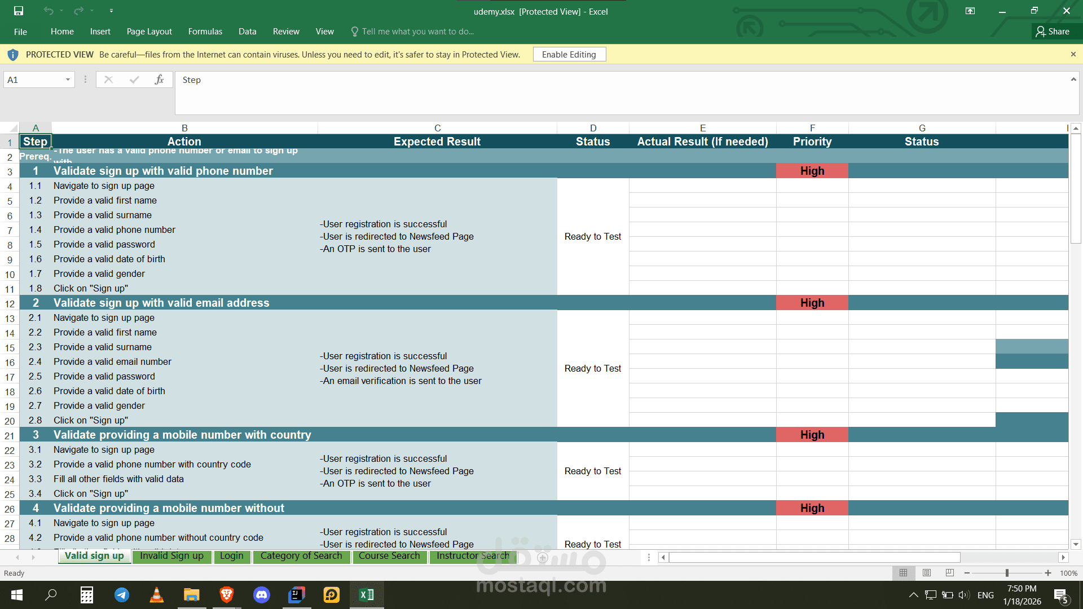Image resolution: width=1083 pixels, height=609 pixels.
Task: Open Discord from the taskbar
Action: 262,595
